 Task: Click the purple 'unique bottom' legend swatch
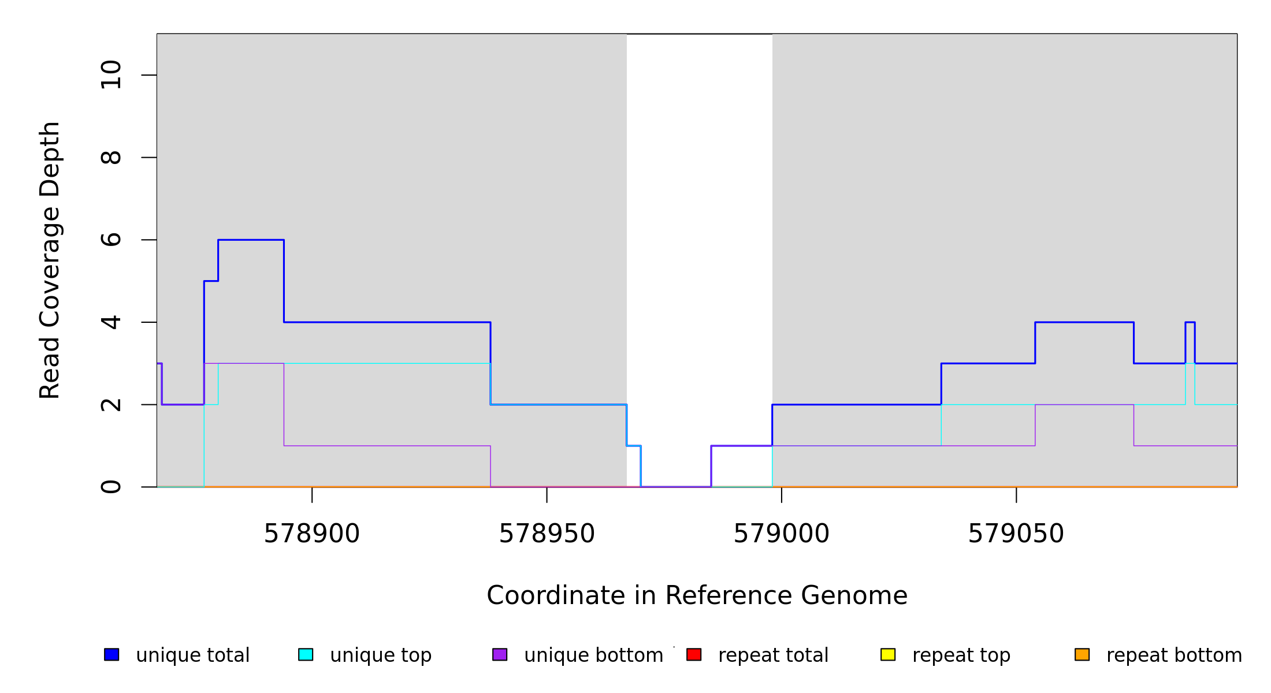point(500,654)
